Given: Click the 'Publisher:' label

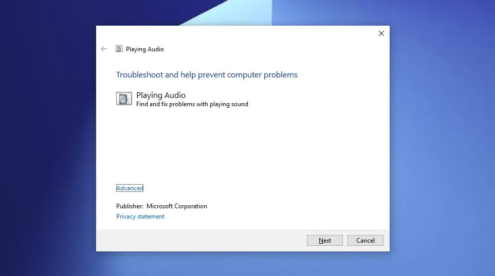Looking at the screenshot, I should tap(130, 206).
